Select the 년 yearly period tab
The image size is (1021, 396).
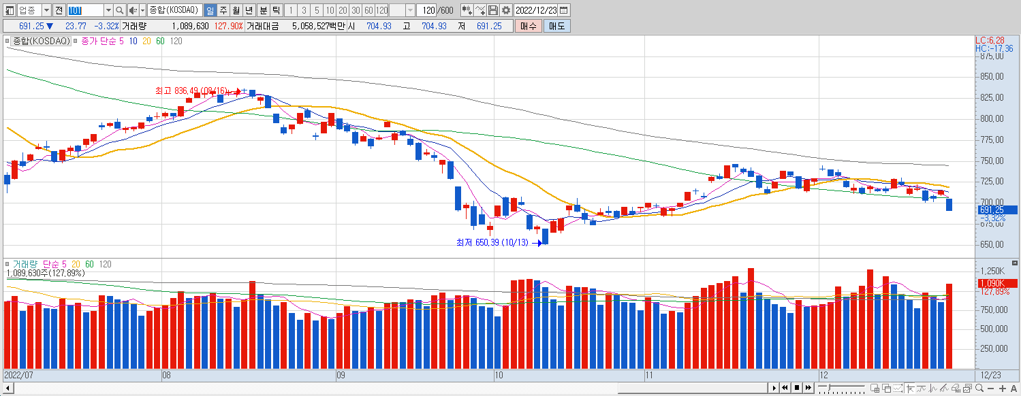(249, 10)
